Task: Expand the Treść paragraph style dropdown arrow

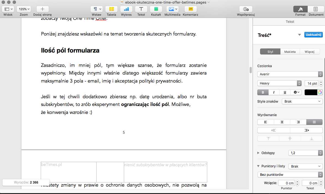Action: point(299,35)
